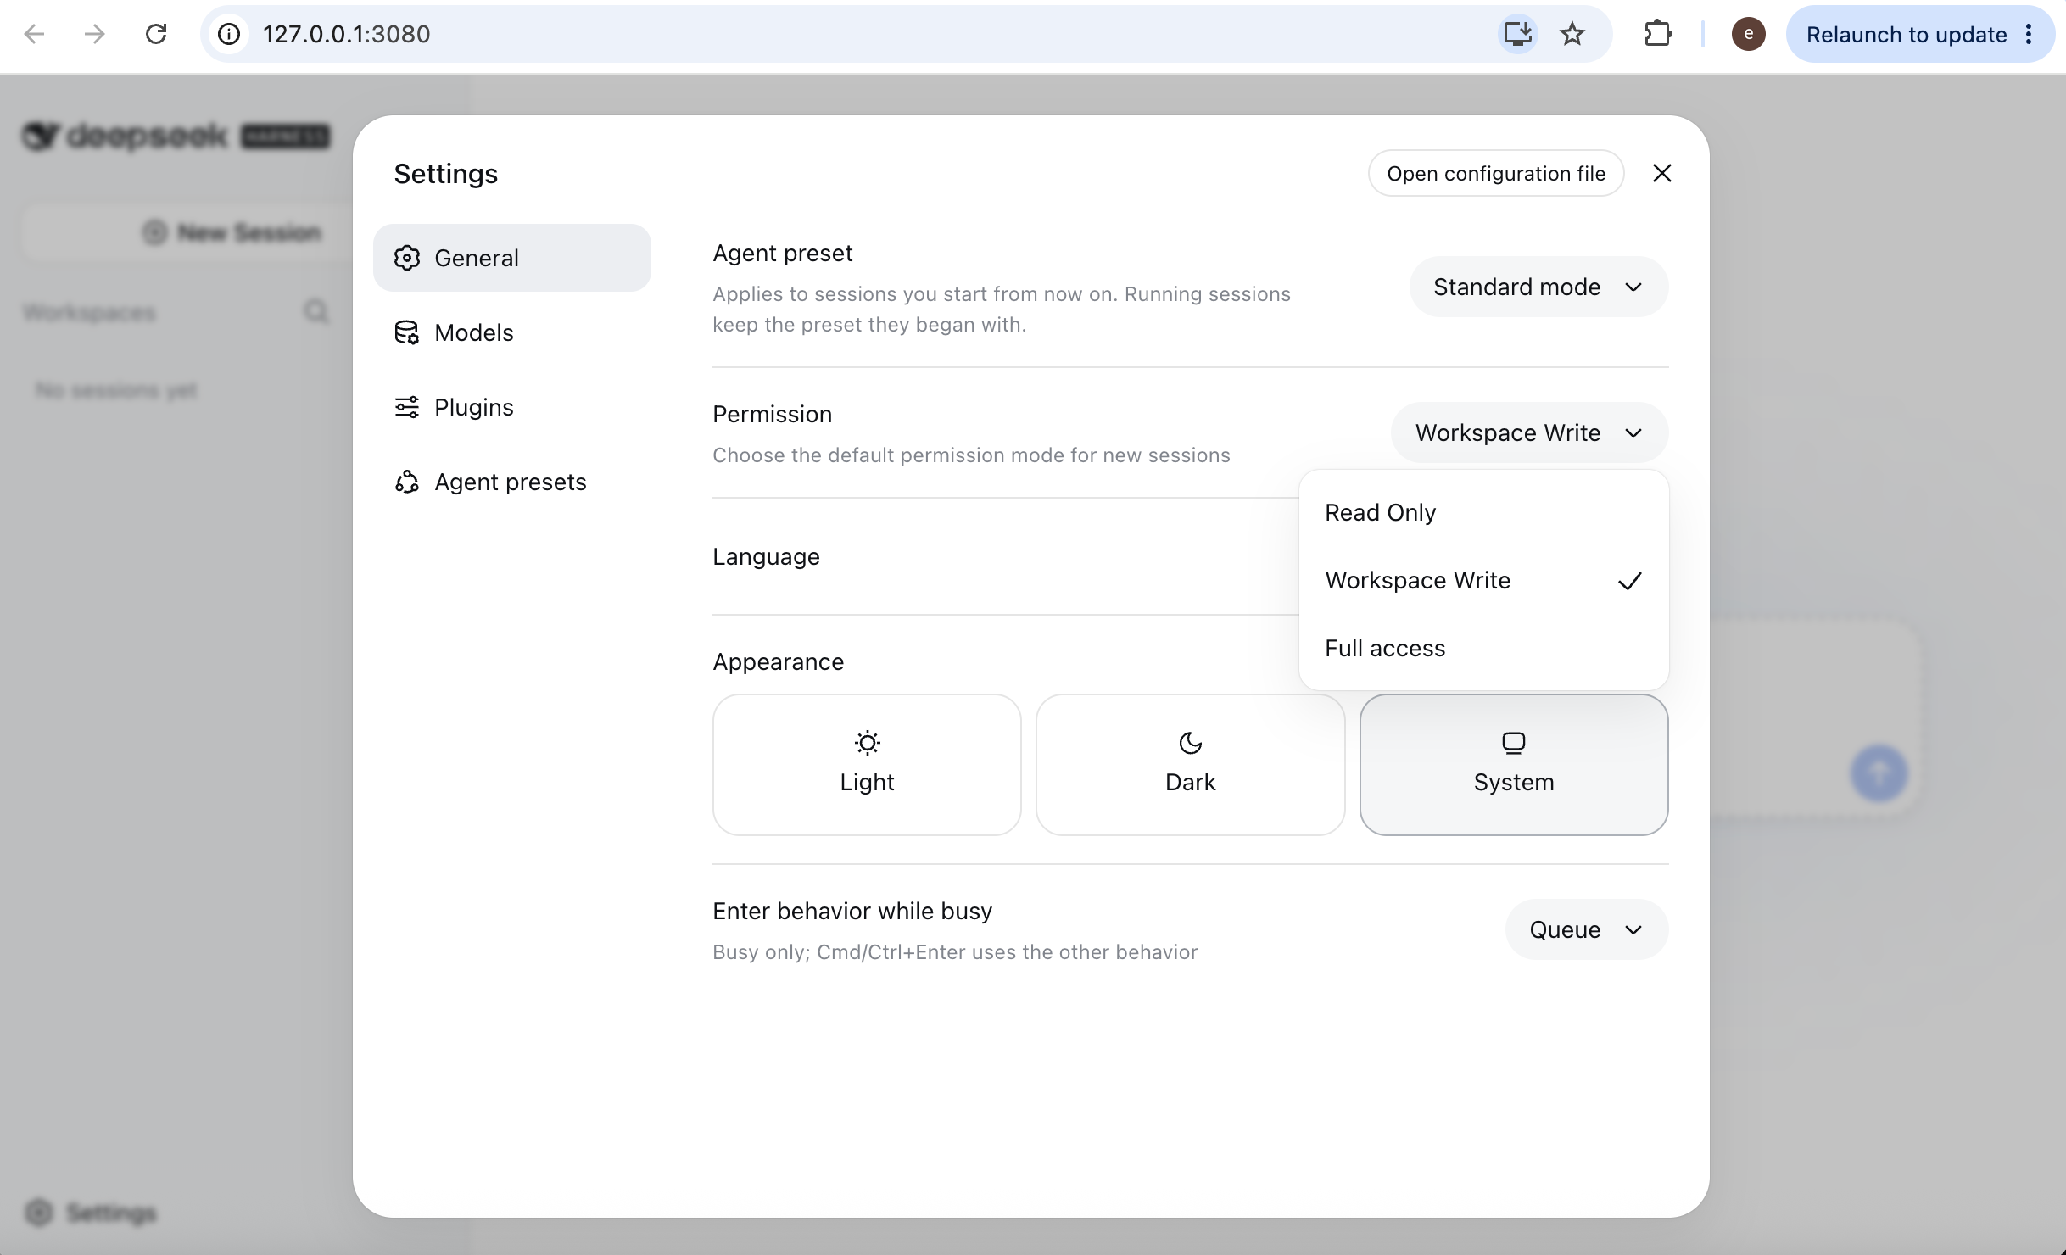Click the monitor icon on System card
This screenshot has height=1255, width=2066.
[x=1514, y=743]
